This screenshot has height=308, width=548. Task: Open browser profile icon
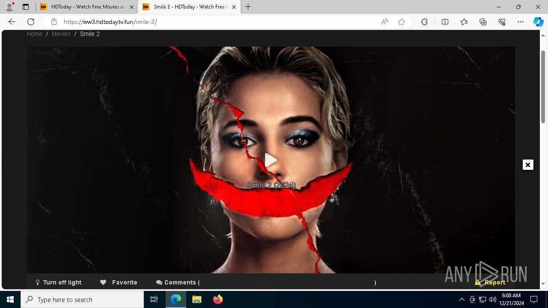coord(9,7)
